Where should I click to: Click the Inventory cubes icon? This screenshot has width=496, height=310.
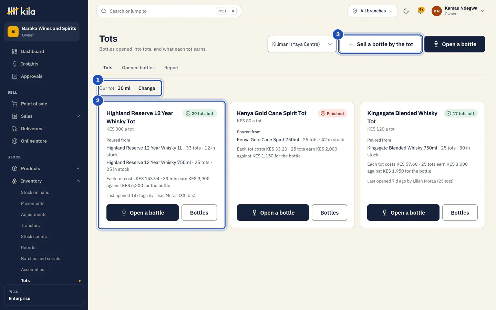pos(14,181)
